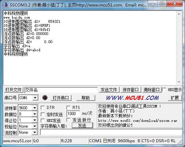Toggle the DTR checkbox
Viewport: 185px width, 147px height.
click(43, 108)
